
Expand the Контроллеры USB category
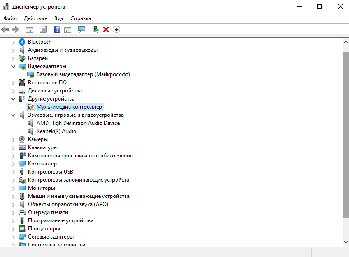point(14,172)
